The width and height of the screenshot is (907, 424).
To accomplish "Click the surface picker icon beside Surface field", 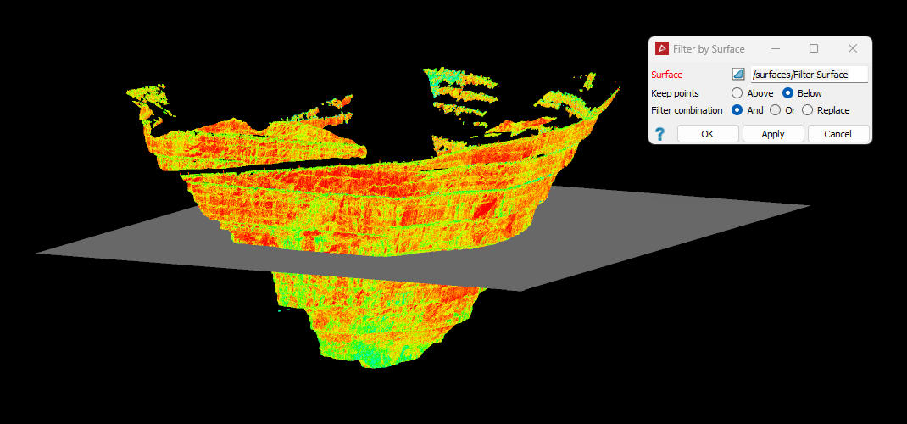I will [738, 75].
